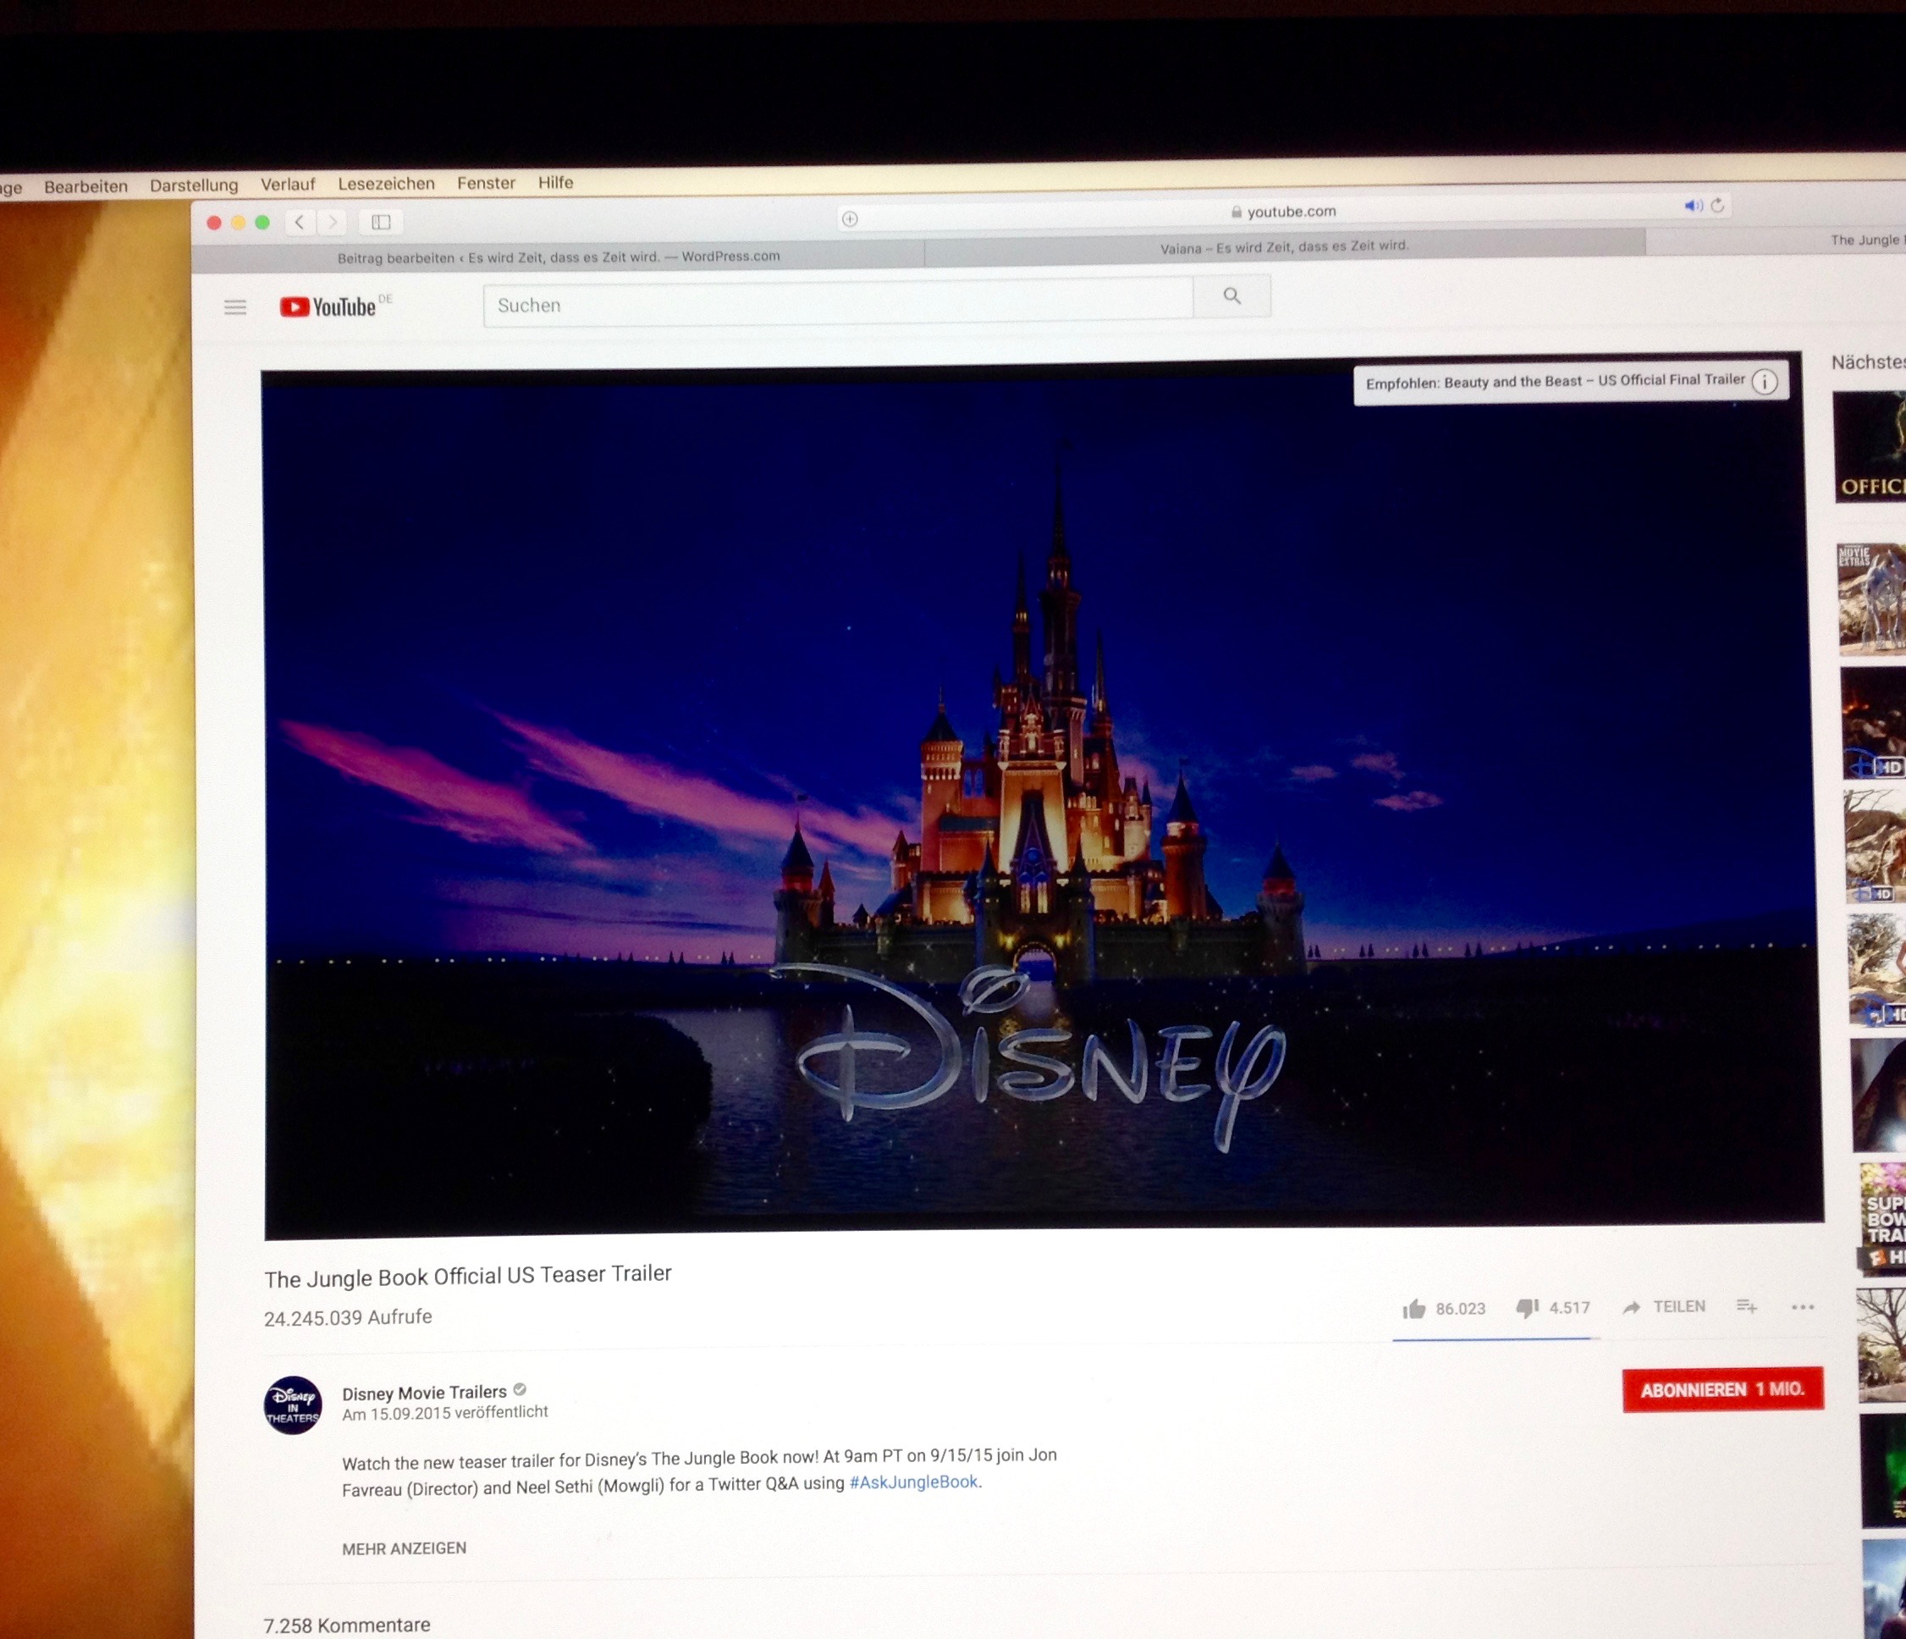Image resolution: width=1906 pixels, height=1639 pixels.
Task: Reload the page in Safari
Action: coord(1717,205)
